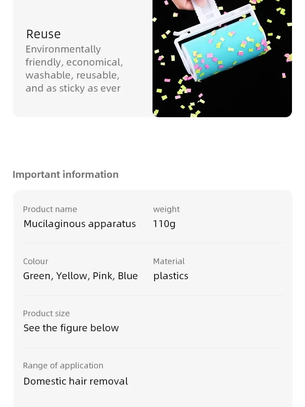Click the Product name label
The image size is (305, 407).
pos(50,209)
